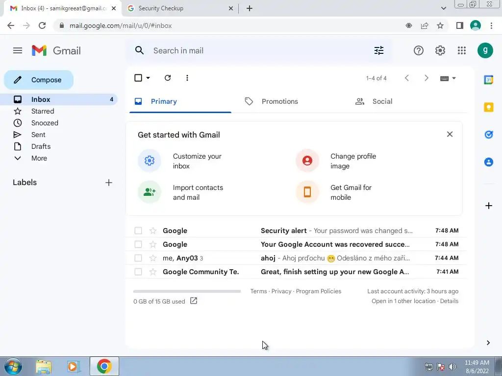Open the Support help icon
The width and height of the screenshot is (502, 376).
pos(419,50)
